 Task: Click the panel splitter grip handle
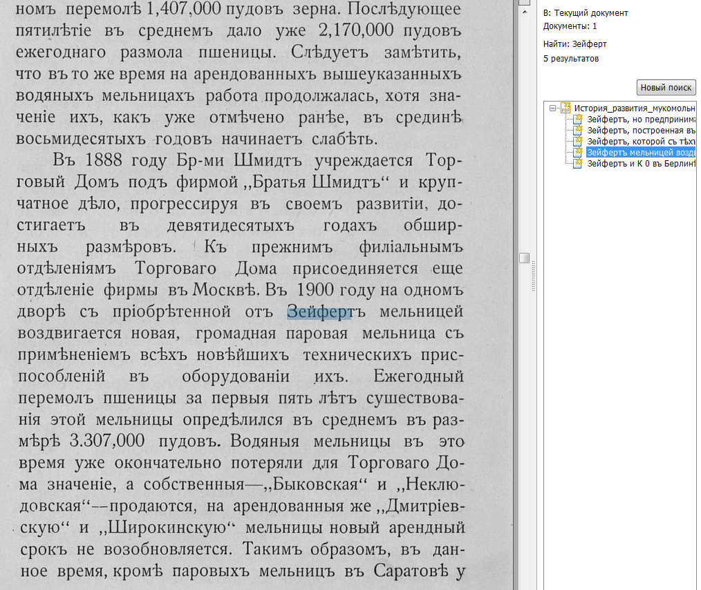533,276
